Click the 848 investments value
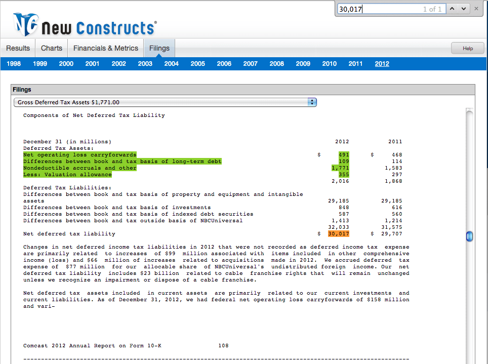 (x=344, y=208)
